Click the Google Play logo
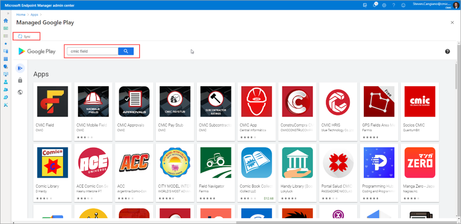The width and height of the screenshot is (461, 224). [x=37, y=51]
